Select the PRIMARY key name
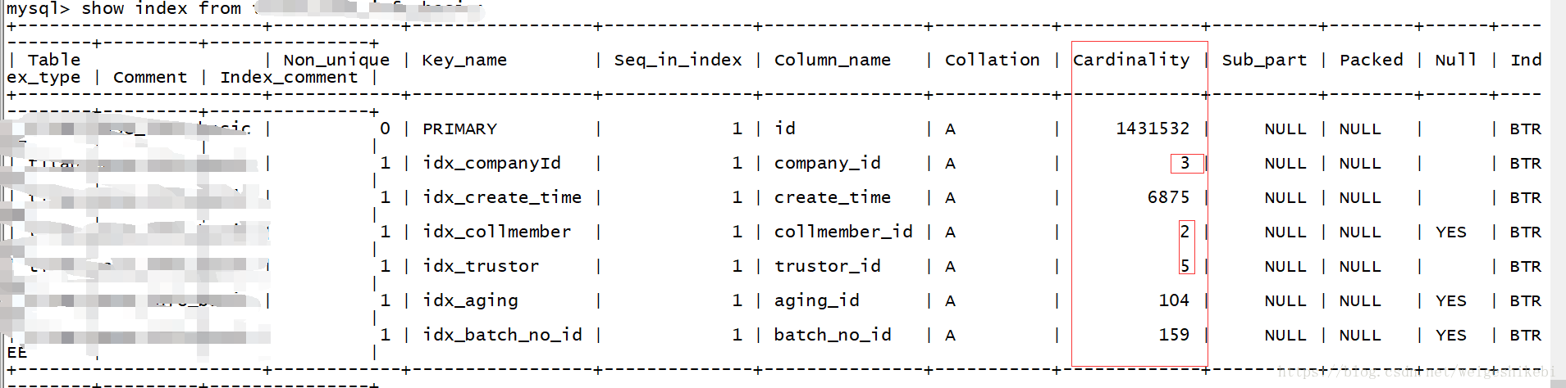 pyautogui.click(x=460, y=129)
